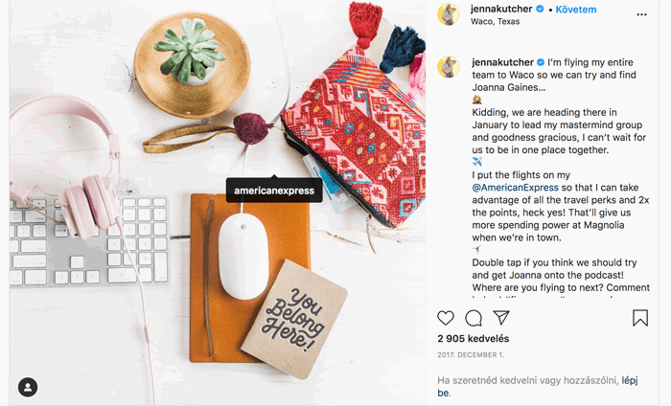671x406 pixels.
Task: Click the jennakutcher avatar beside the caption
Action: click(x=448, y=67)
